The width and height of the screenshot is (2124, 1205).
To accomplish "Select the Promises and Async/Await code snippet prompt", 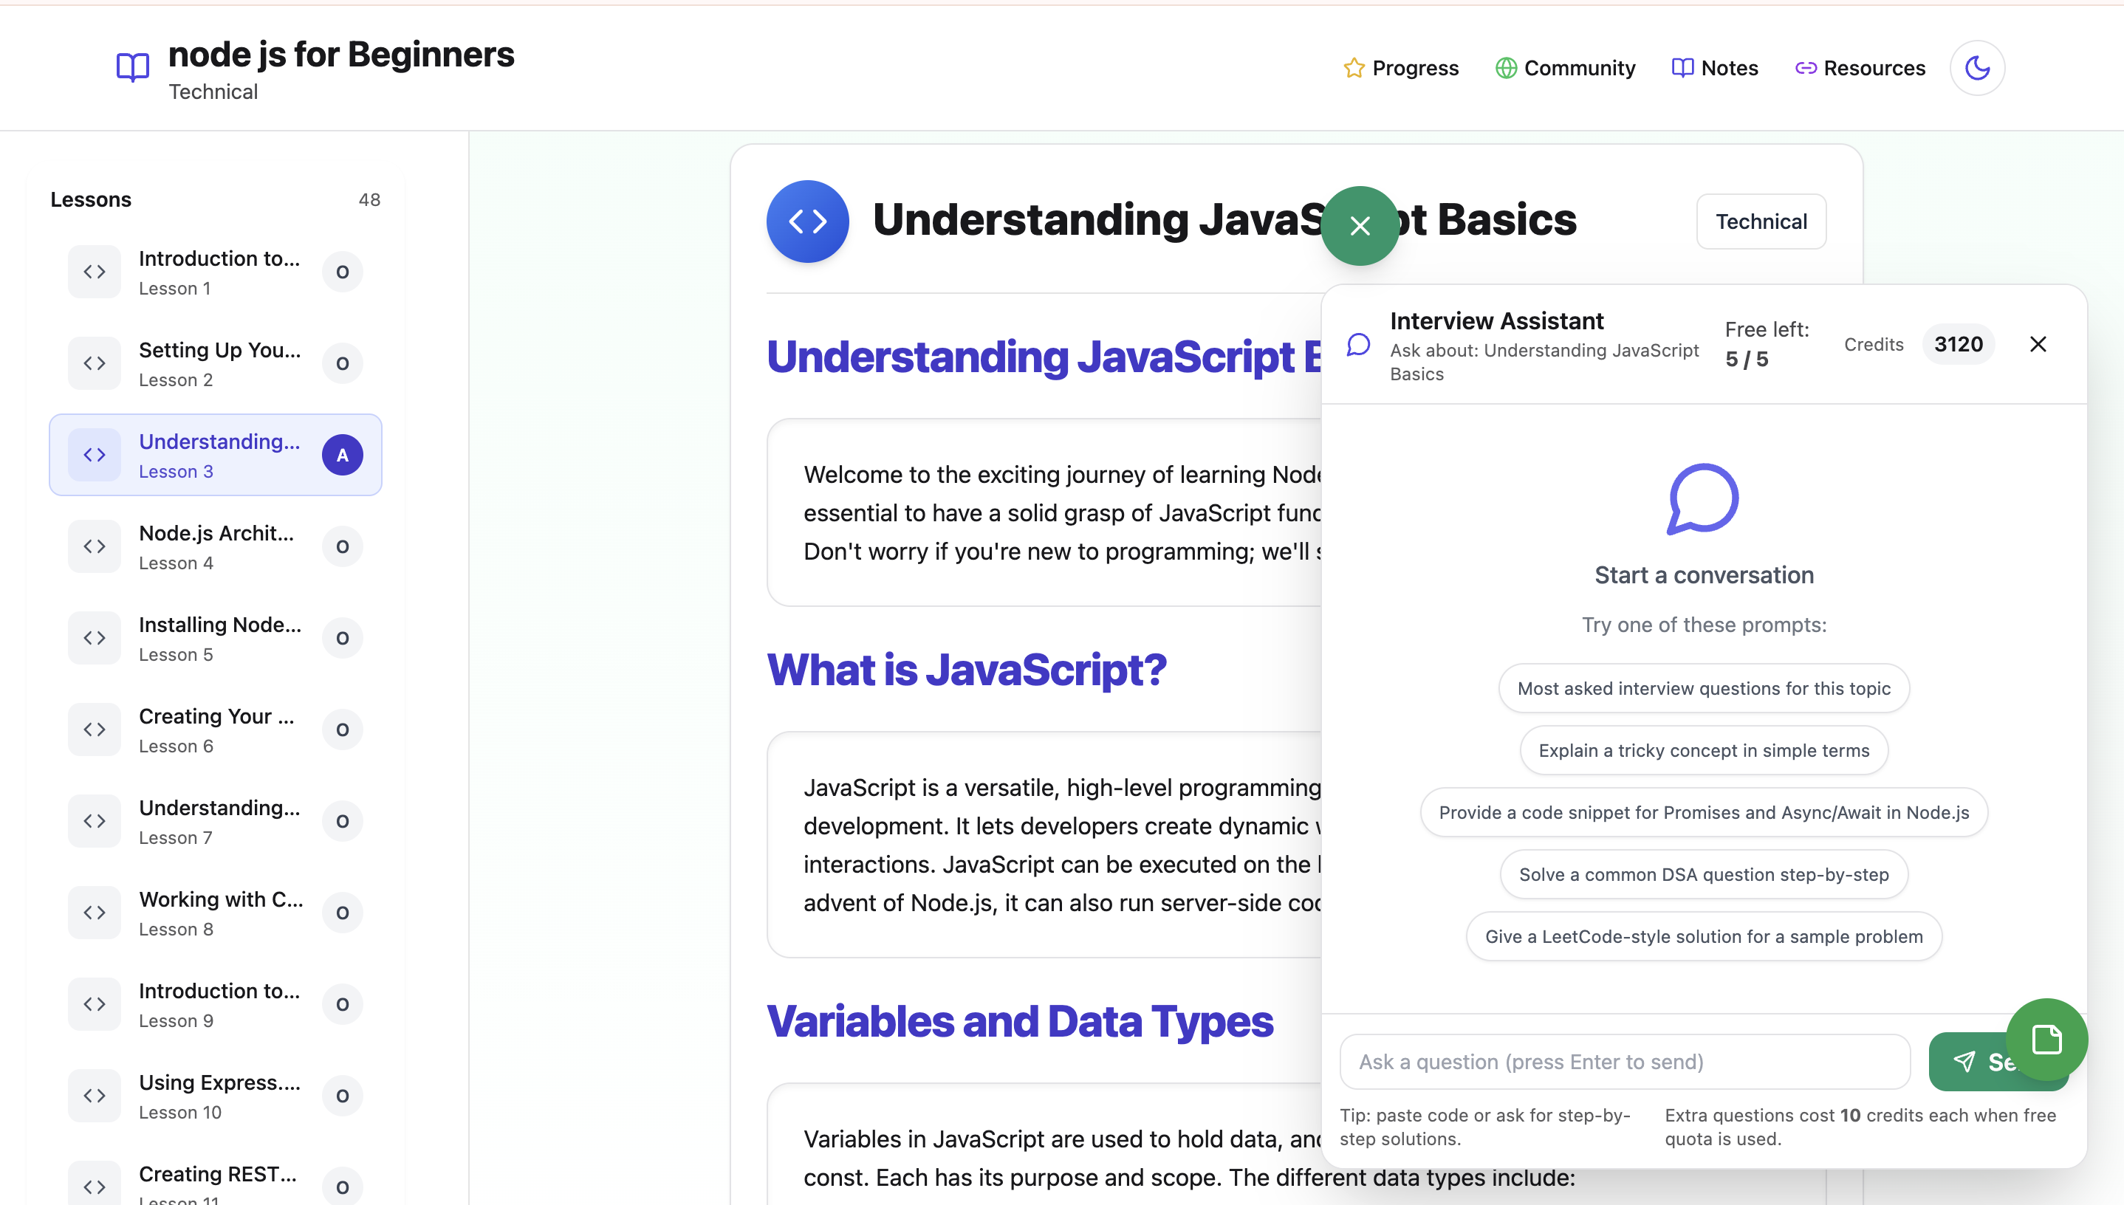I will tap(1704, 813).
